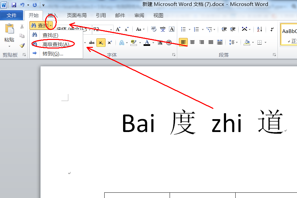
Task: Click the Paste clipboard icon
Action: pyautogui.click(x=9, y=29)
